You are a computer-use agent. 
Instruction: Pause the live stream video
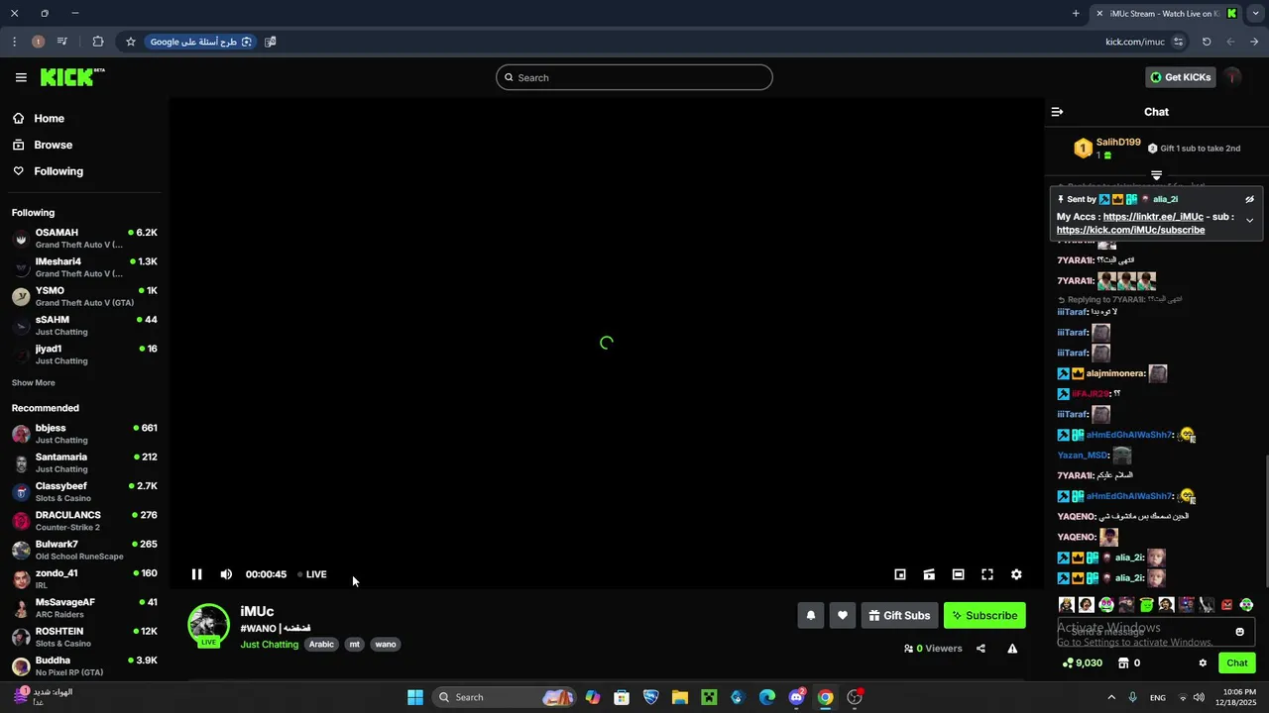click(x=196, y=574)
